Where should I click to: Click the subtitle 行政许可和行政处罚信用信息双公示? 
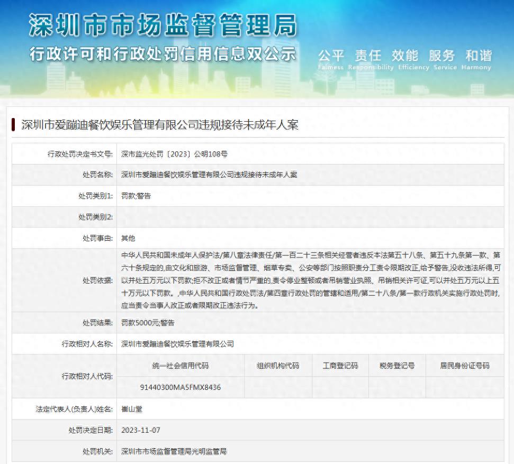point(163,54)
